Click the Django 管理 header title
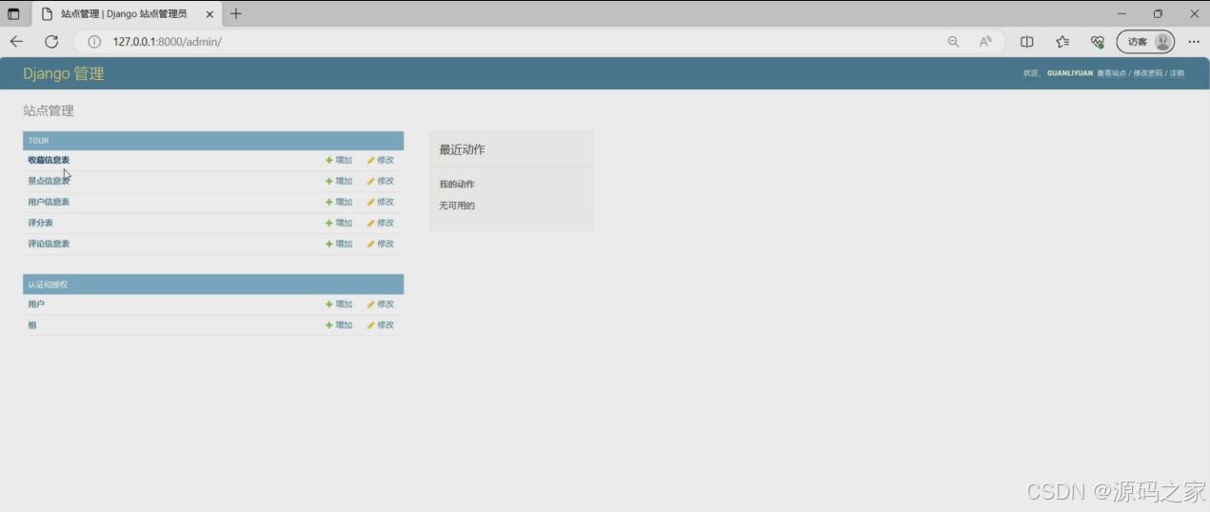Image resolution: width=1210 pixels, height=512 pixels. point(64,73)
